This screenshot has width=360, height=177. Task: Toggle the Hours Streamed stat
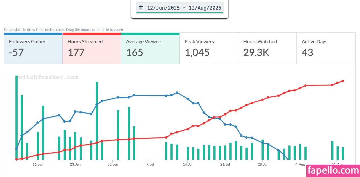click(x=91, y=48)
